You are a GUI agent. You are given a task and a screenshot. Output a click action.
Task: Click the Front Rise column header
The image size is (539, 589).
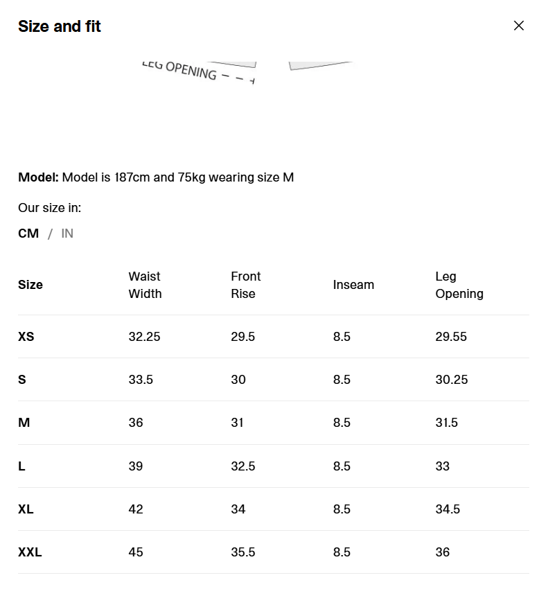(x=246, y=285)
